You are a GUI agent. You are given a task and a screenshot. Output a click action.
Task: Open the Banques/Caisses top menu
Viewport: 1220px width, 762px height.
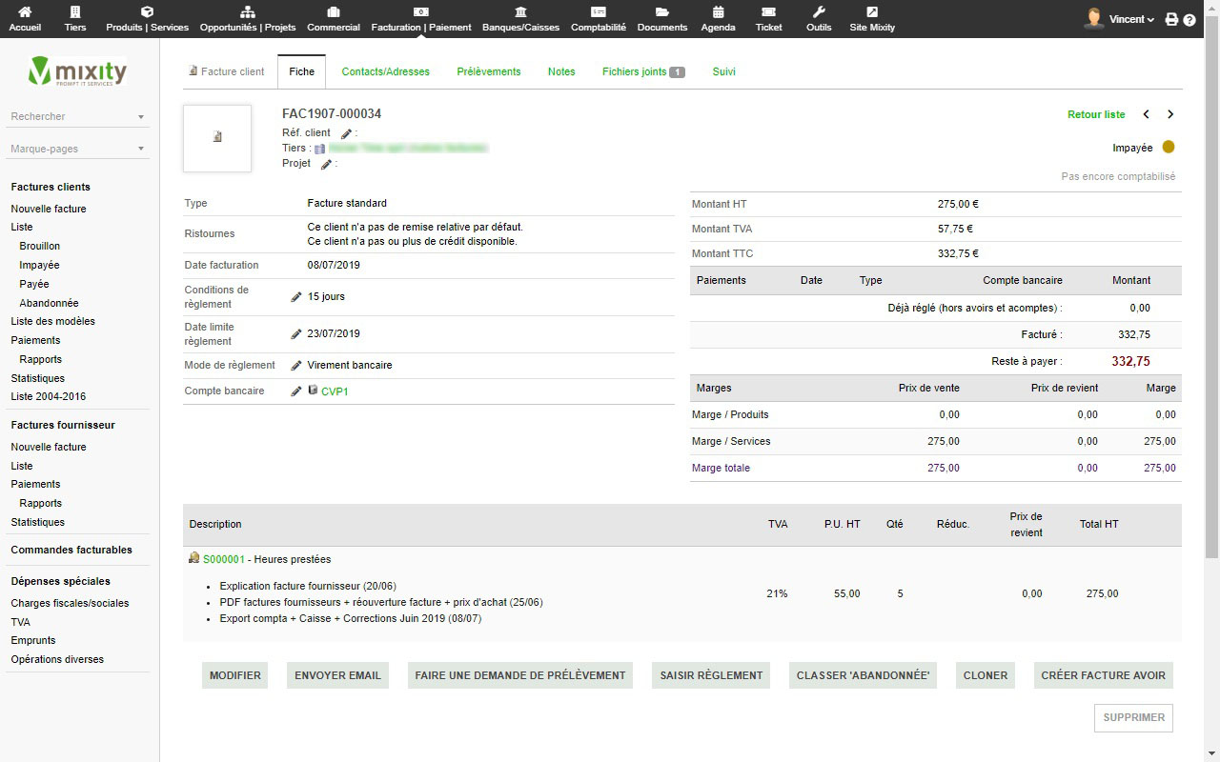pos(520,19)
